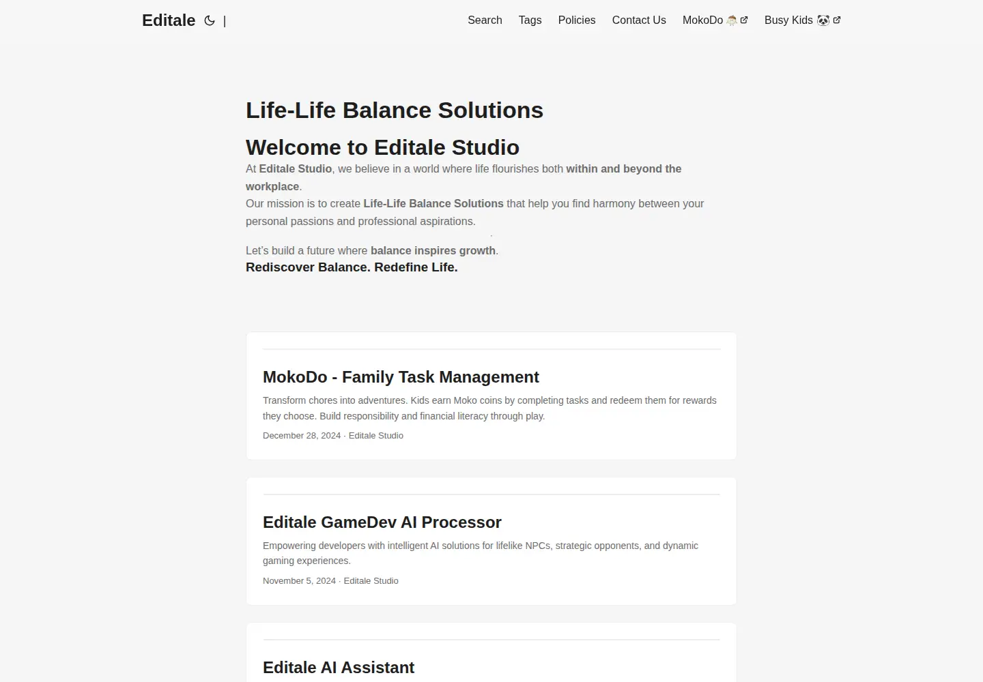Go to the Editale home logo
This screenshot has height=682, width=983.
169,20
